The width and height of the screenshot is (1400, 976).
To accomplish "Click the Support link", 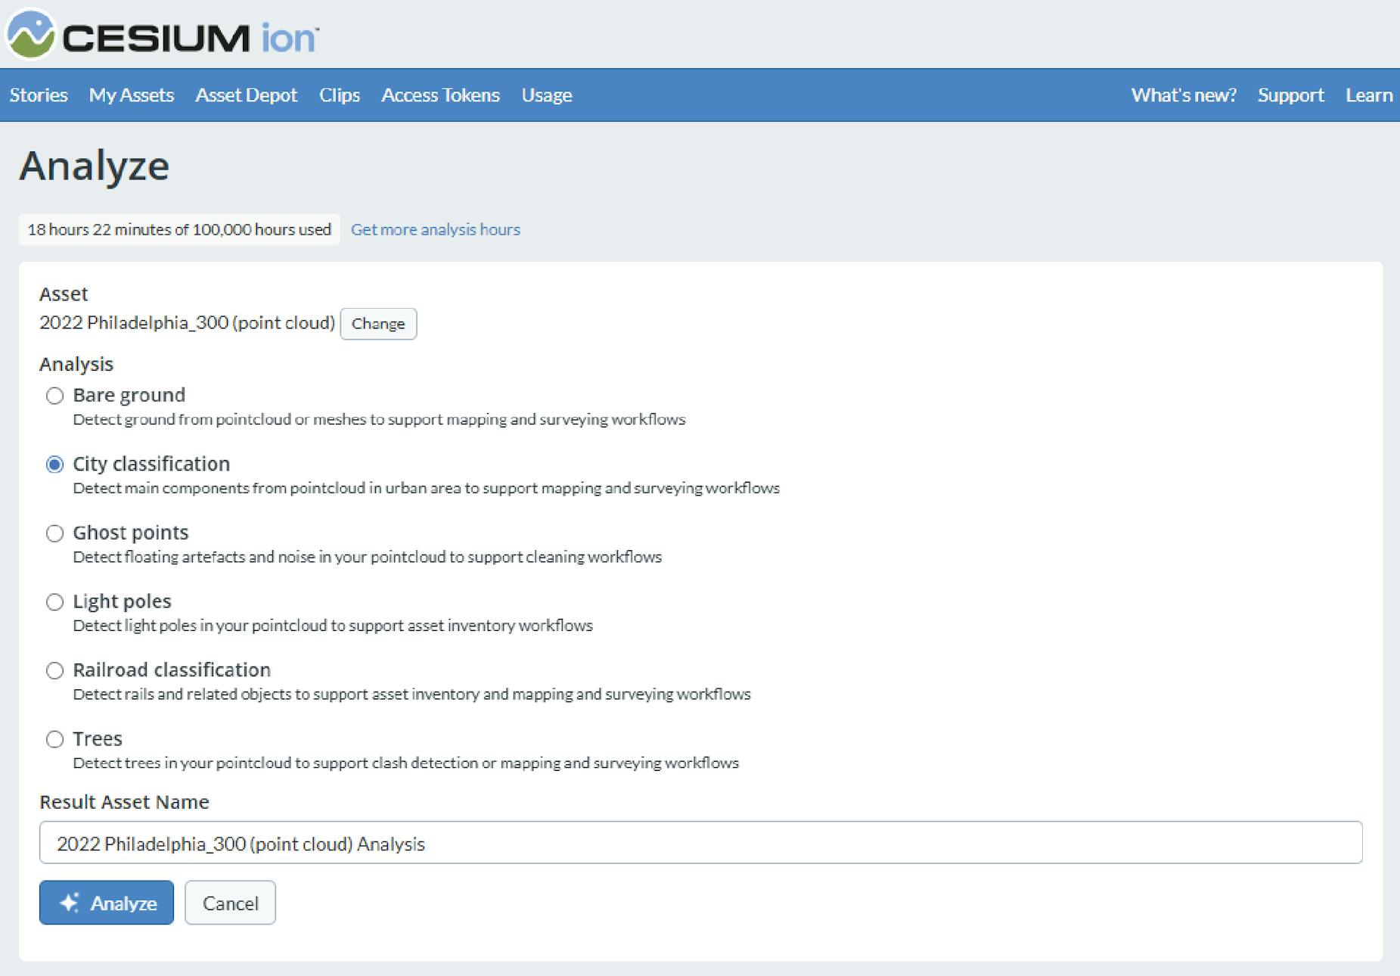I will click(x=1291, y=95).
